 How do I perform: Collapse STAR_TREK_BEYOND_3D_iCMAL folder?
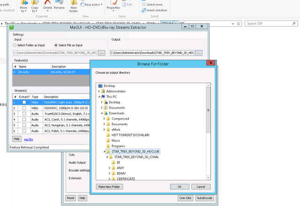(x=107, y=157)
